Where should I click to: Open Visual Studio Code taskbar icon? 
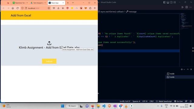[x=104, y=106]
